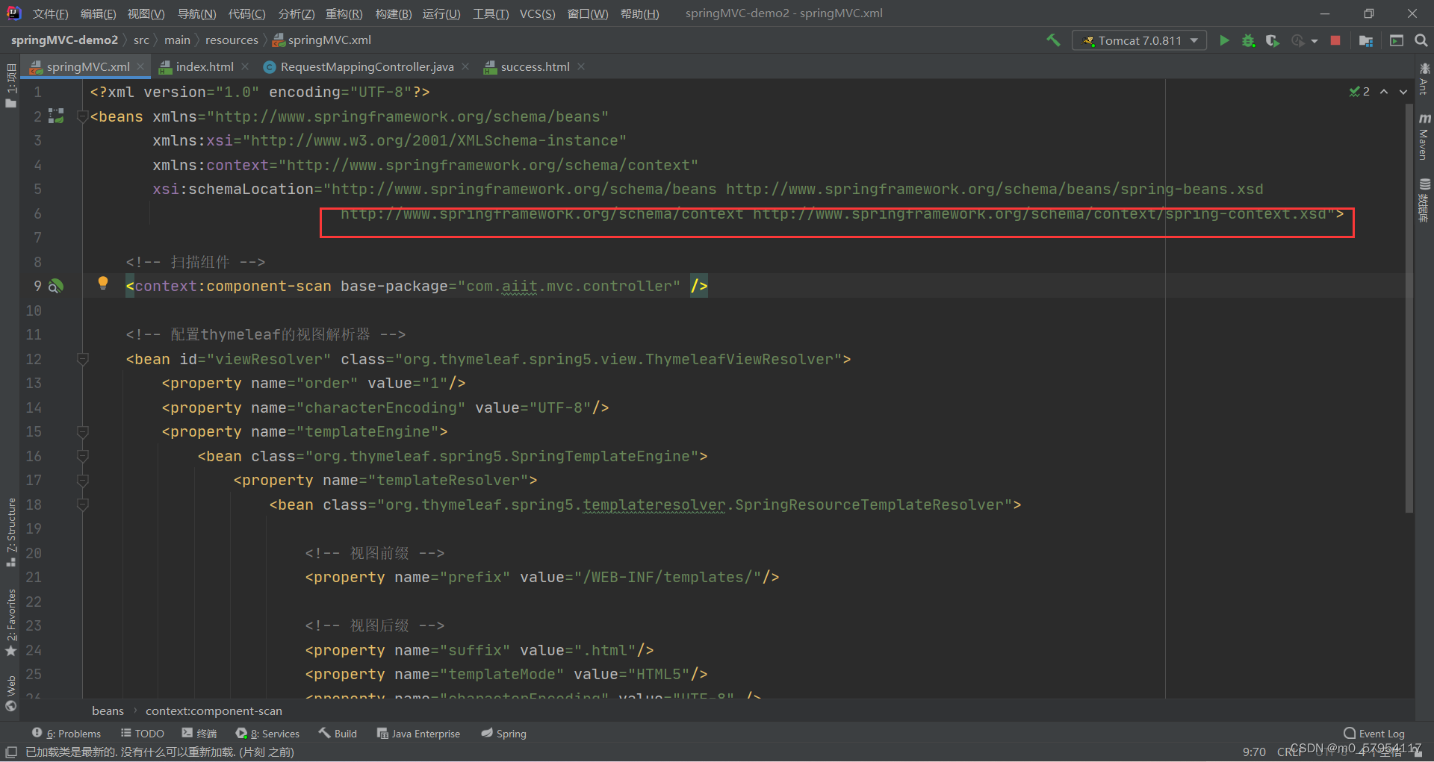Open the 文件(F) menu
1434x762 pixels.
51,13
